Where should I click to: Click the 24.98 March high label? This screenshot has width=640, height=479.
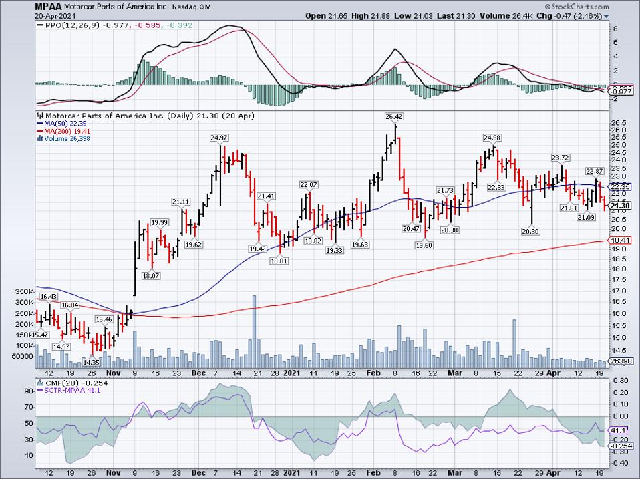492,138
